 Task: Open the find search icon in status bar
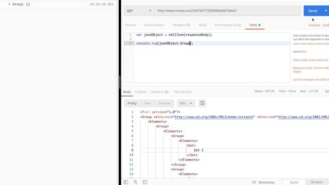(x=135, y=182)
